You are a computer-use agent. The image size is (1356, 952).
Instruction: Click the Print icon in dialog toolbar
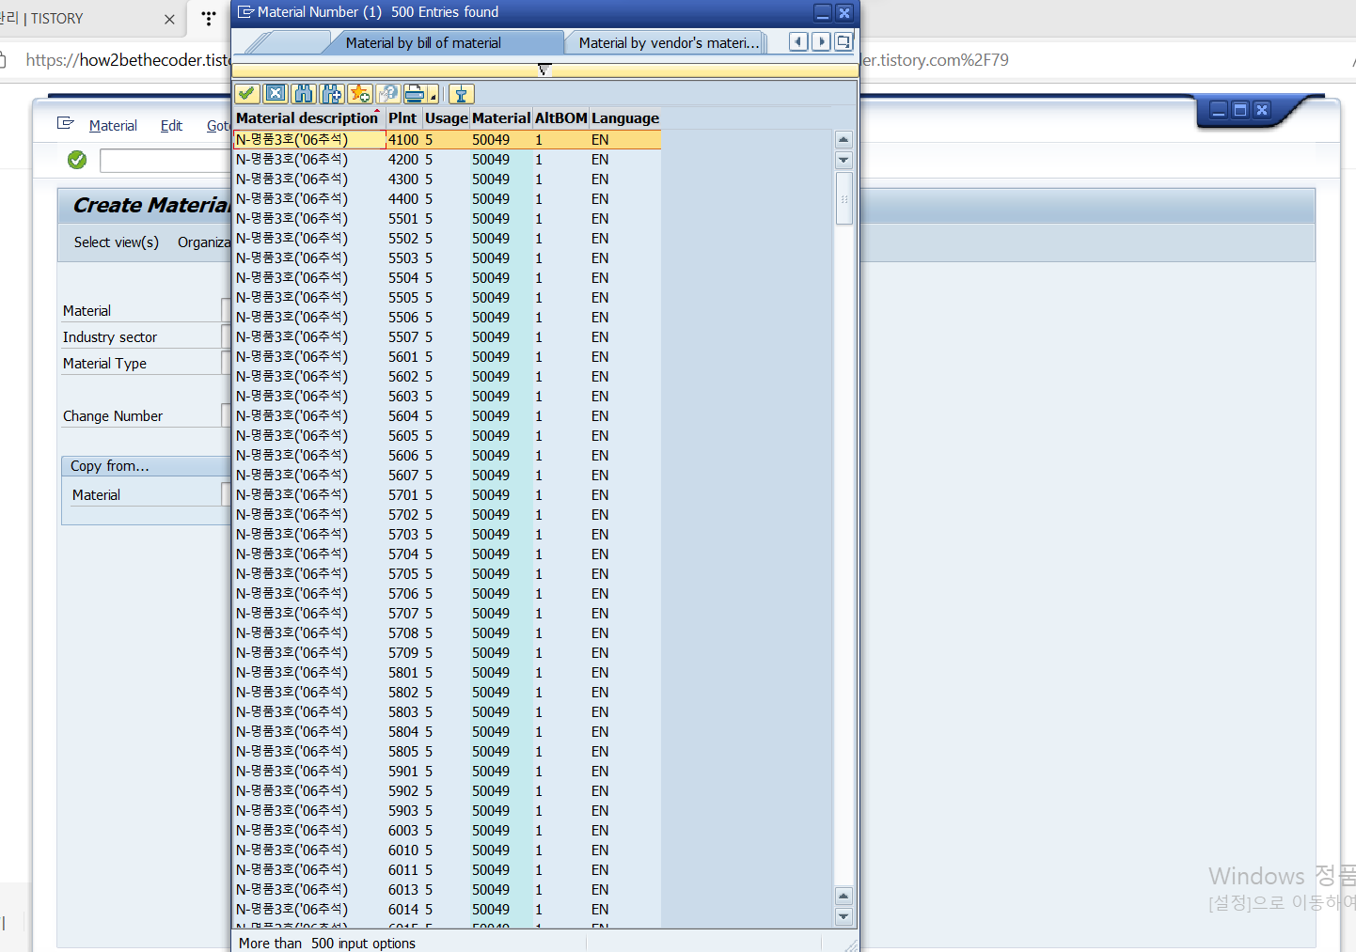(414, 94)
